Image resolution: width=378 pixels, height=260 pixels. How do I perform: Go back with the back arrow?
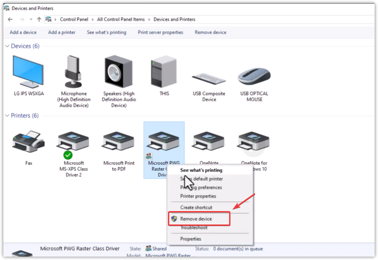[10, 19]
